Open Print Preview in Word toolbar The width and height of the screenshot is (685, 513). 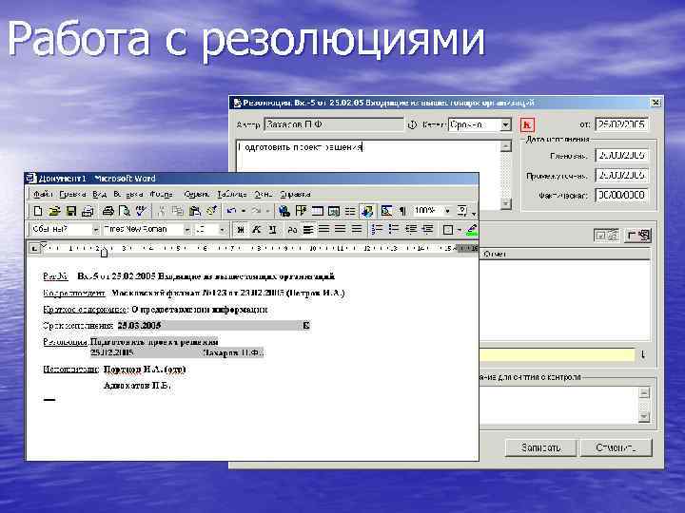pos(125,212)
